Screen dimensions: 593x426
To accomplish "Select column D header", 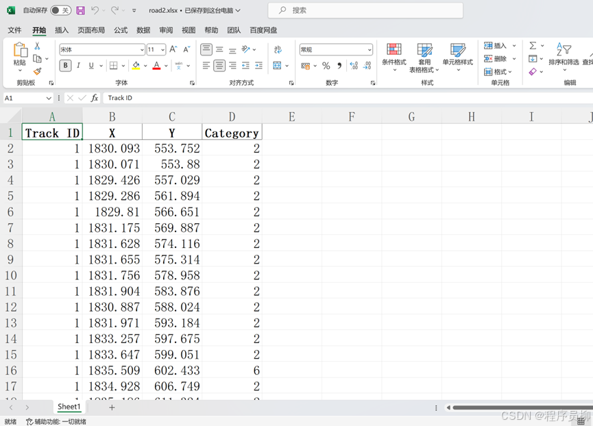I will click(x=232, y=116).
